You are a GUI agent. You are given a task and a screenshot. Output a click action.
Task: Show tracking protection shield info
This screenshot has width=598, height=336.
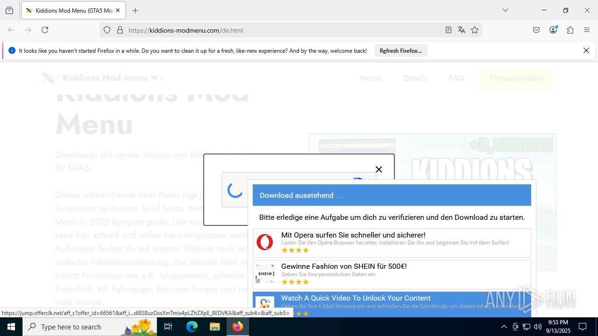point(107,30)
